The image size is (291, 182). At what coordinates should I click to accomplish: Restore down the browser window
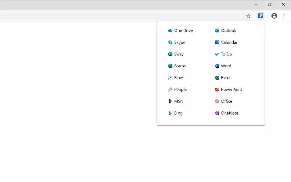(270, 5)
